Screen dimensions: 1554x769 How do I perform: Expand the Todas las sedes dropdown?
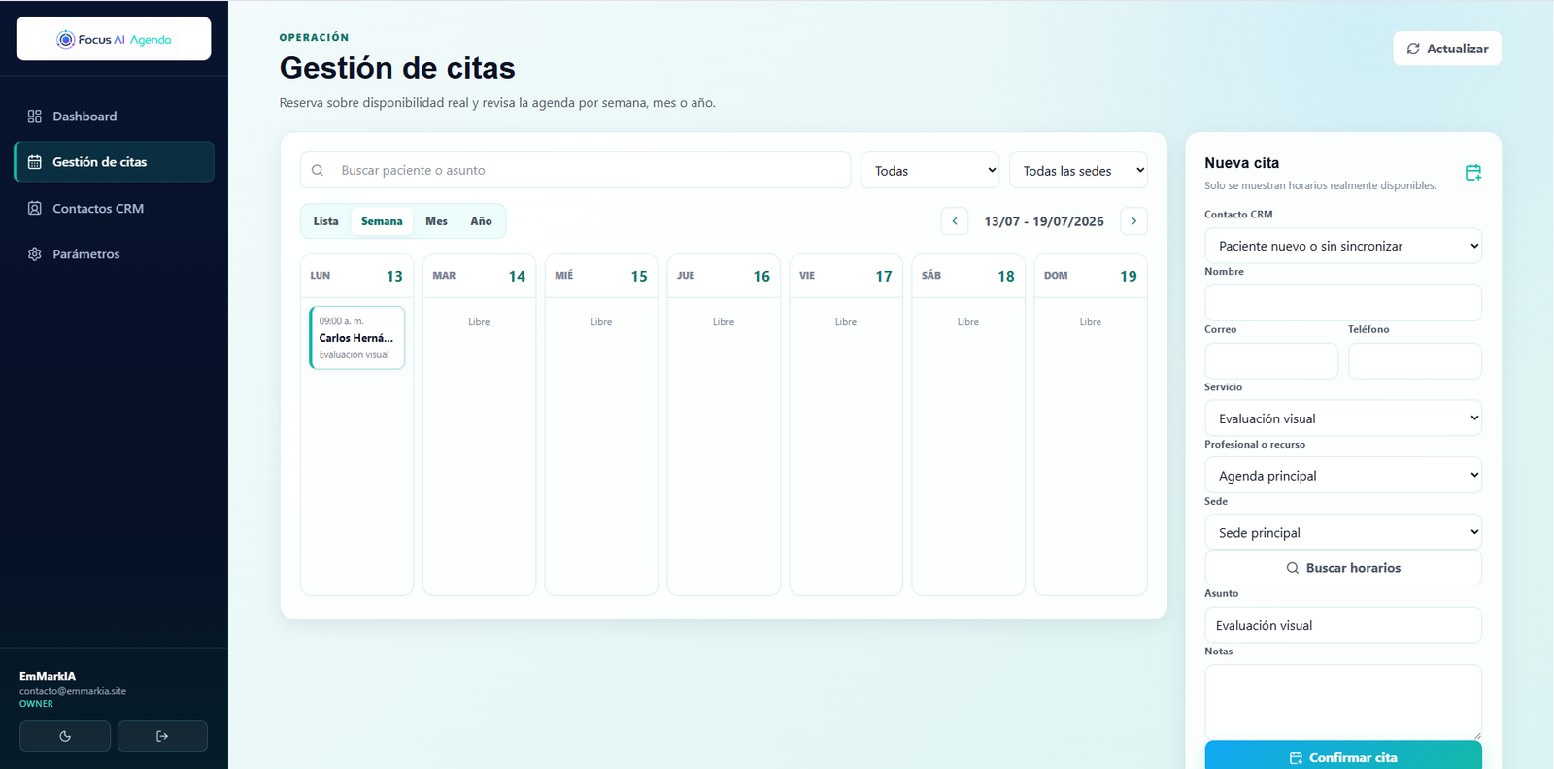point(1078,170)
